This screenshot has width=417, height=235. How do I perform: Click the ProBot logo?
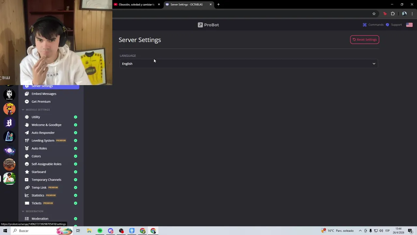(x=208, y=25)
